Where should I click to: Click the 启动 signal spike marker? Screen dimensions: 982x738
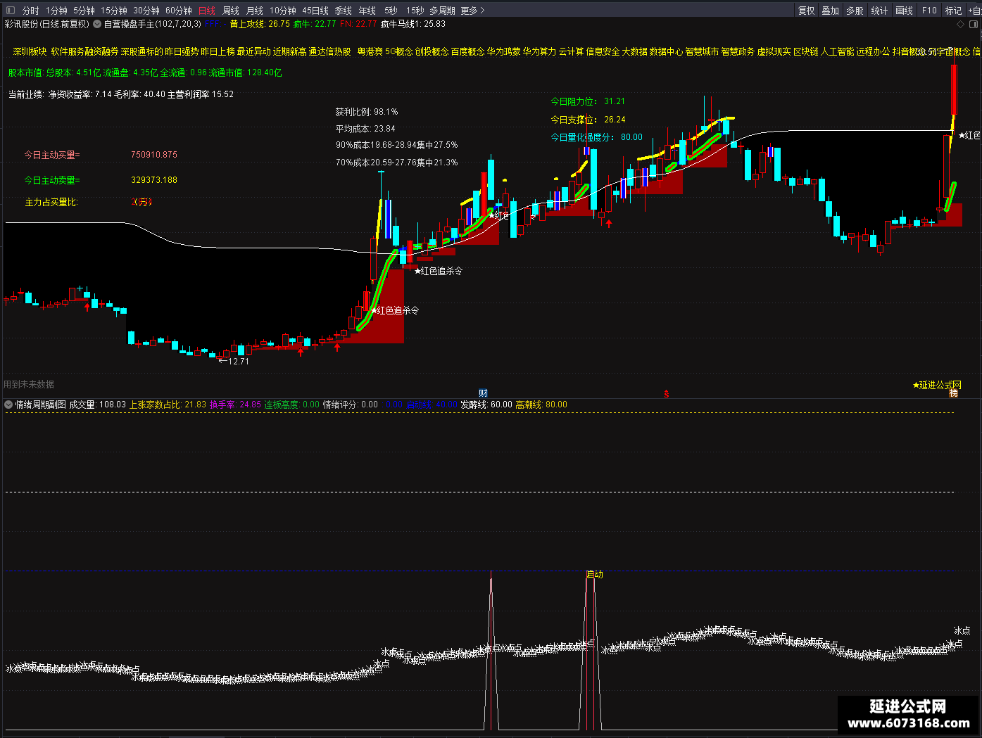point(595,574)
